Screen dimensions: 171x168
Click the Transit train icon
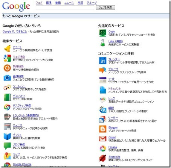[7, 117]
